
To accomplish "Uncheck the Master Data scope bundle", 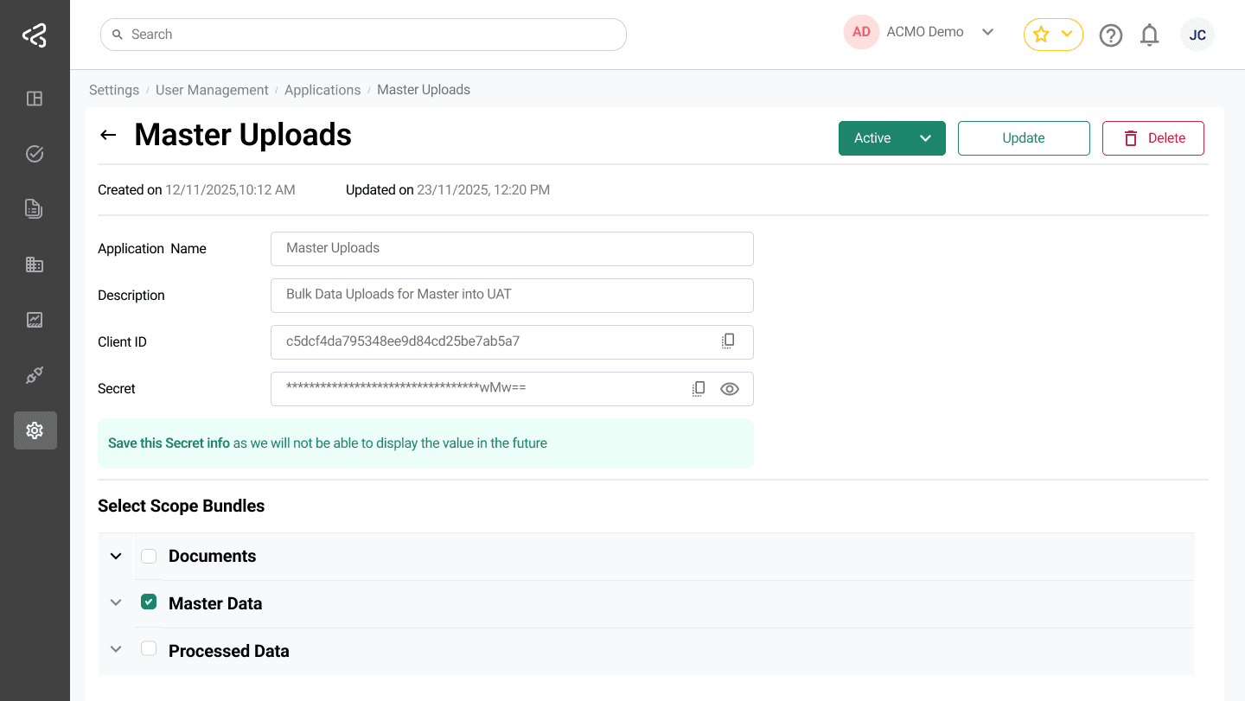I will 148,602.
